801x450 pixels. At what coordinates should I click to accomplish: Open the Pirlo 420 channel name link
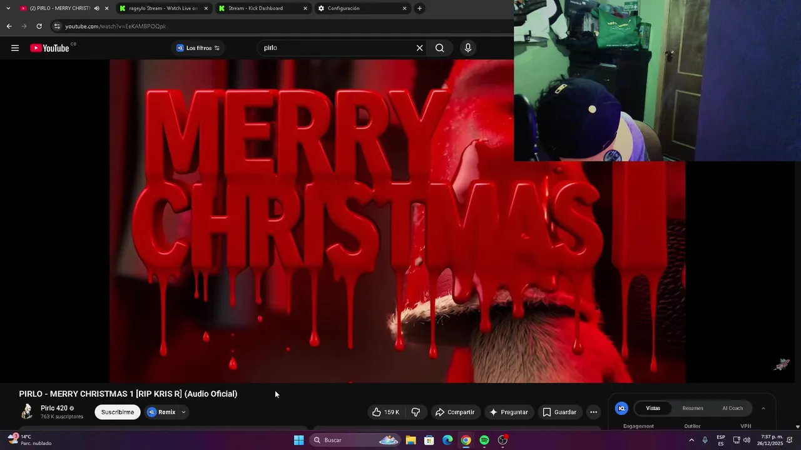(x=54, y=408)
